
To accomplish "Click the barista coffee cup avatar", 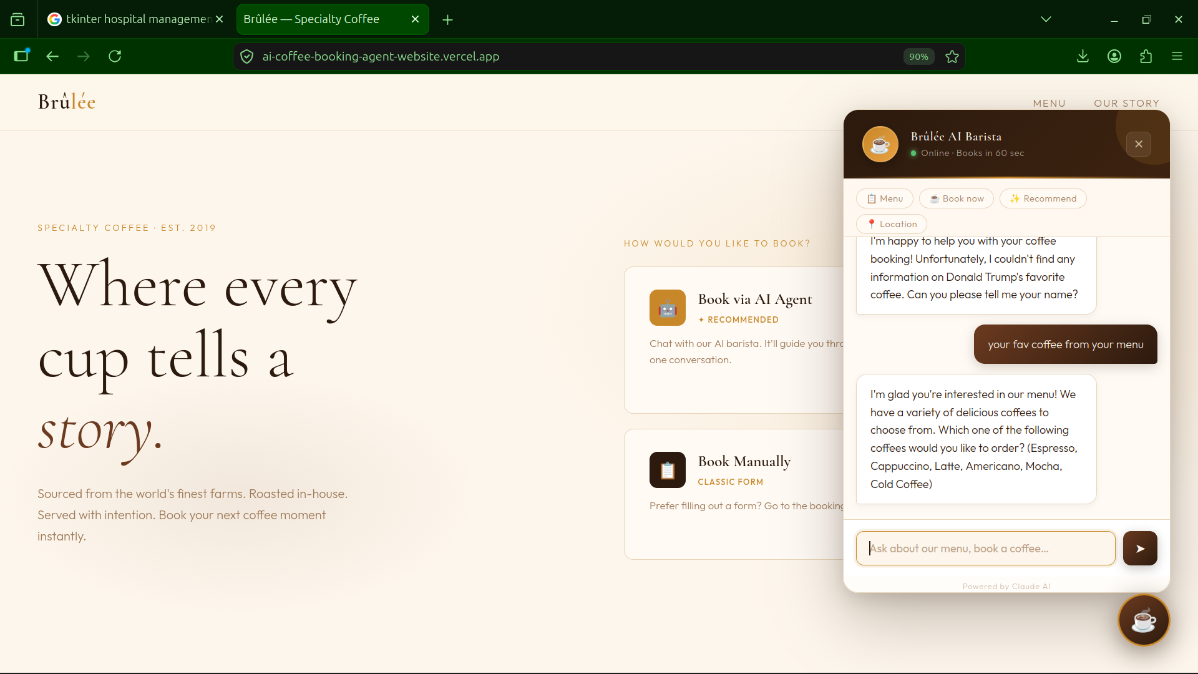I will (x=880, y=144).
